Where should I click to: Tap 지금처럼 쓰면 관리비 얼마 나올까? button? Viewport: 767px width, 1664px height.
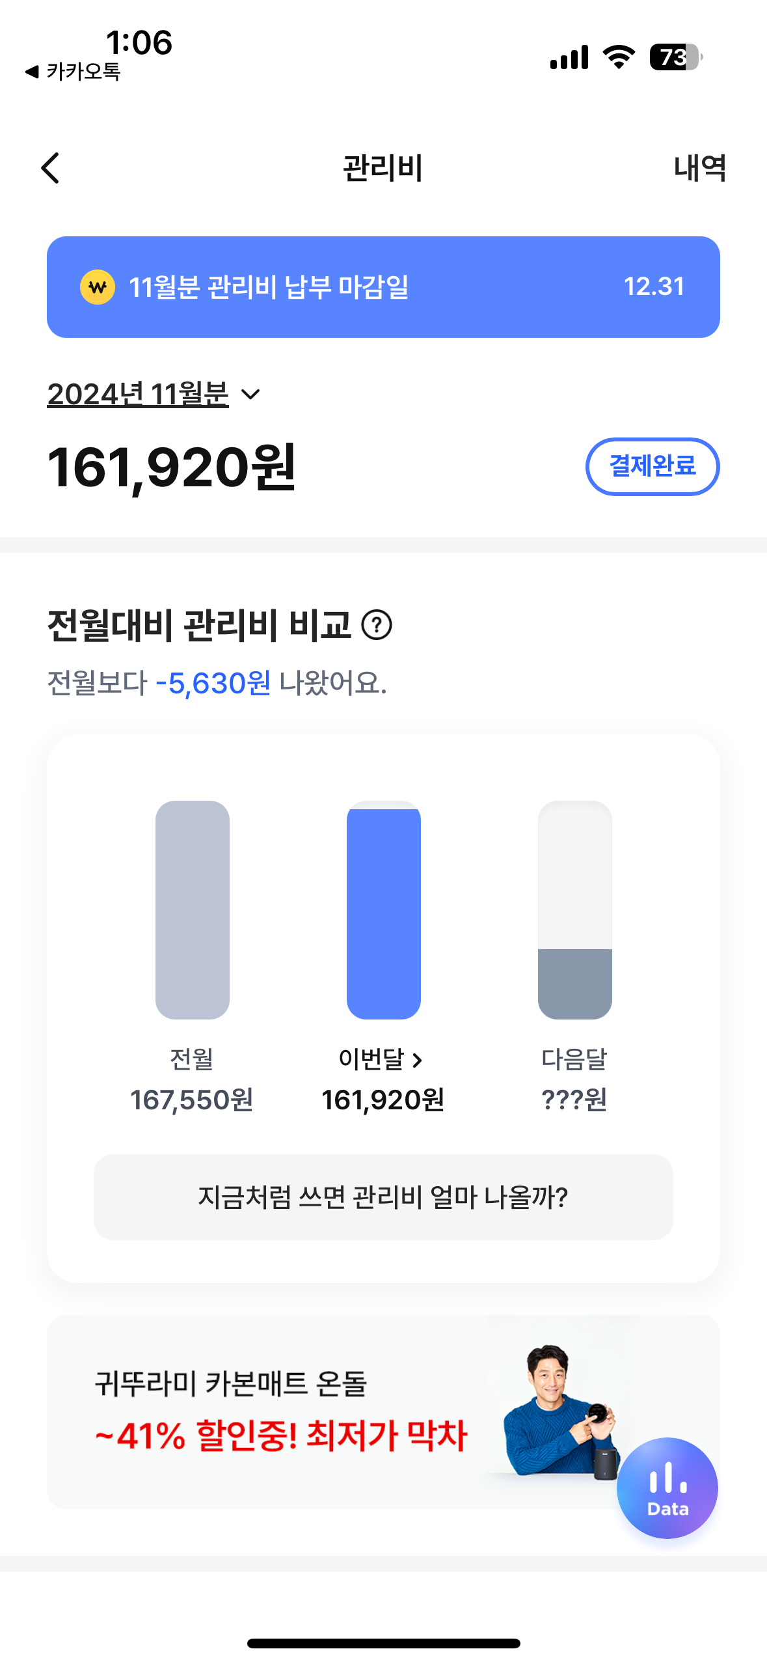[383, 1197]
